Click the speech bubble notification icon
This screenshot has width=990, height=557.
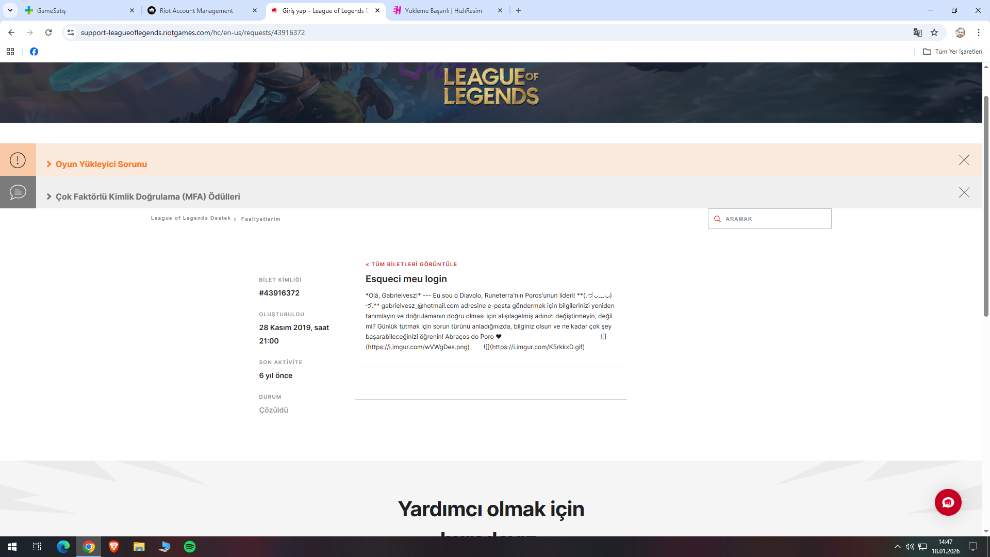(x=18, y=192)
